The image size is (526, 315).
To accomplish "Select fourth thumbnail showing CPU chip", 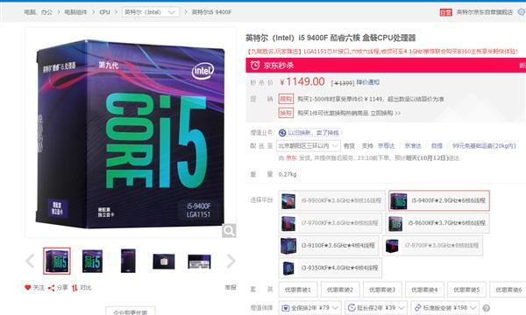I will pyautogui.click(x=164, y=262).
